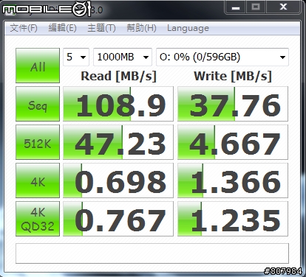
Task: Open the 幫助(H) menu
Action: click(x=141, y=28)
